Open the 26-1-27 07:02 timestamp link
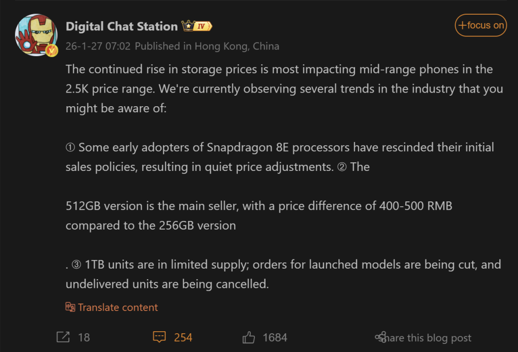518x352 pixels. (98, 46)
